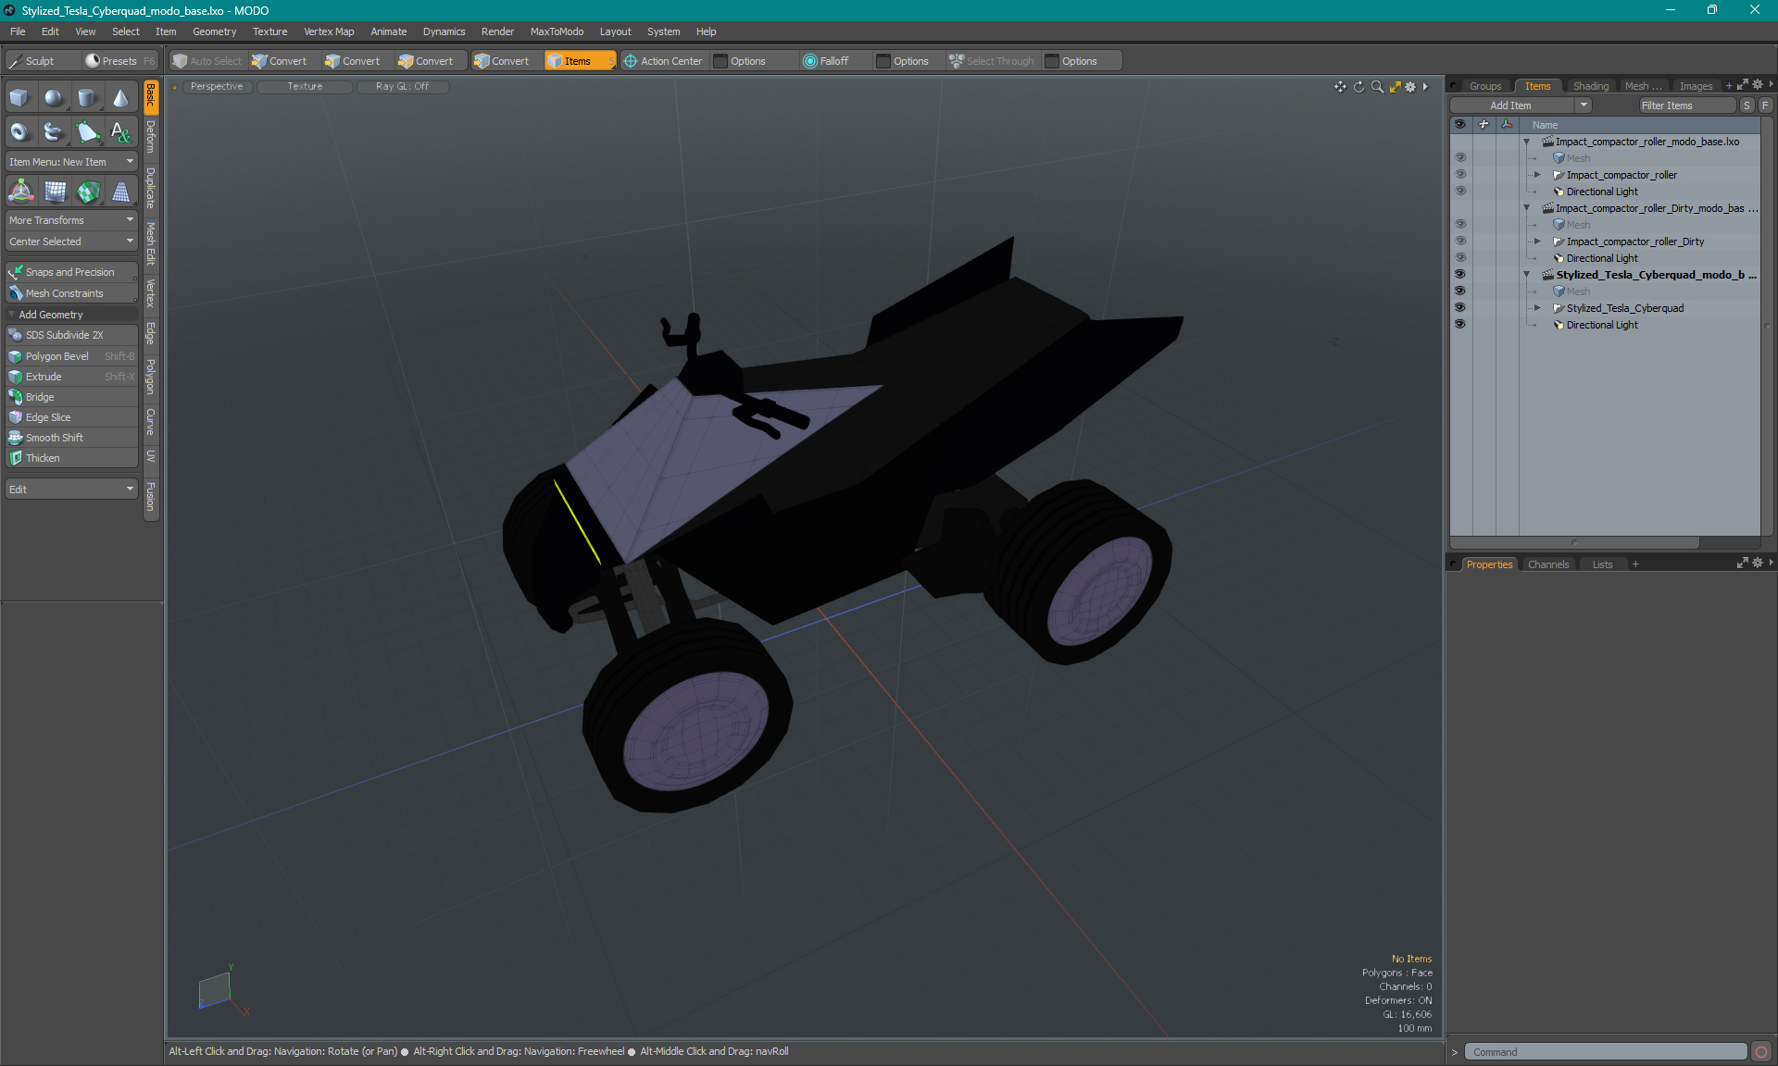Switch to the Channels tab
This screenshot has height=1066, width=1778.
pyautogui.click(x=1548, y=564)
